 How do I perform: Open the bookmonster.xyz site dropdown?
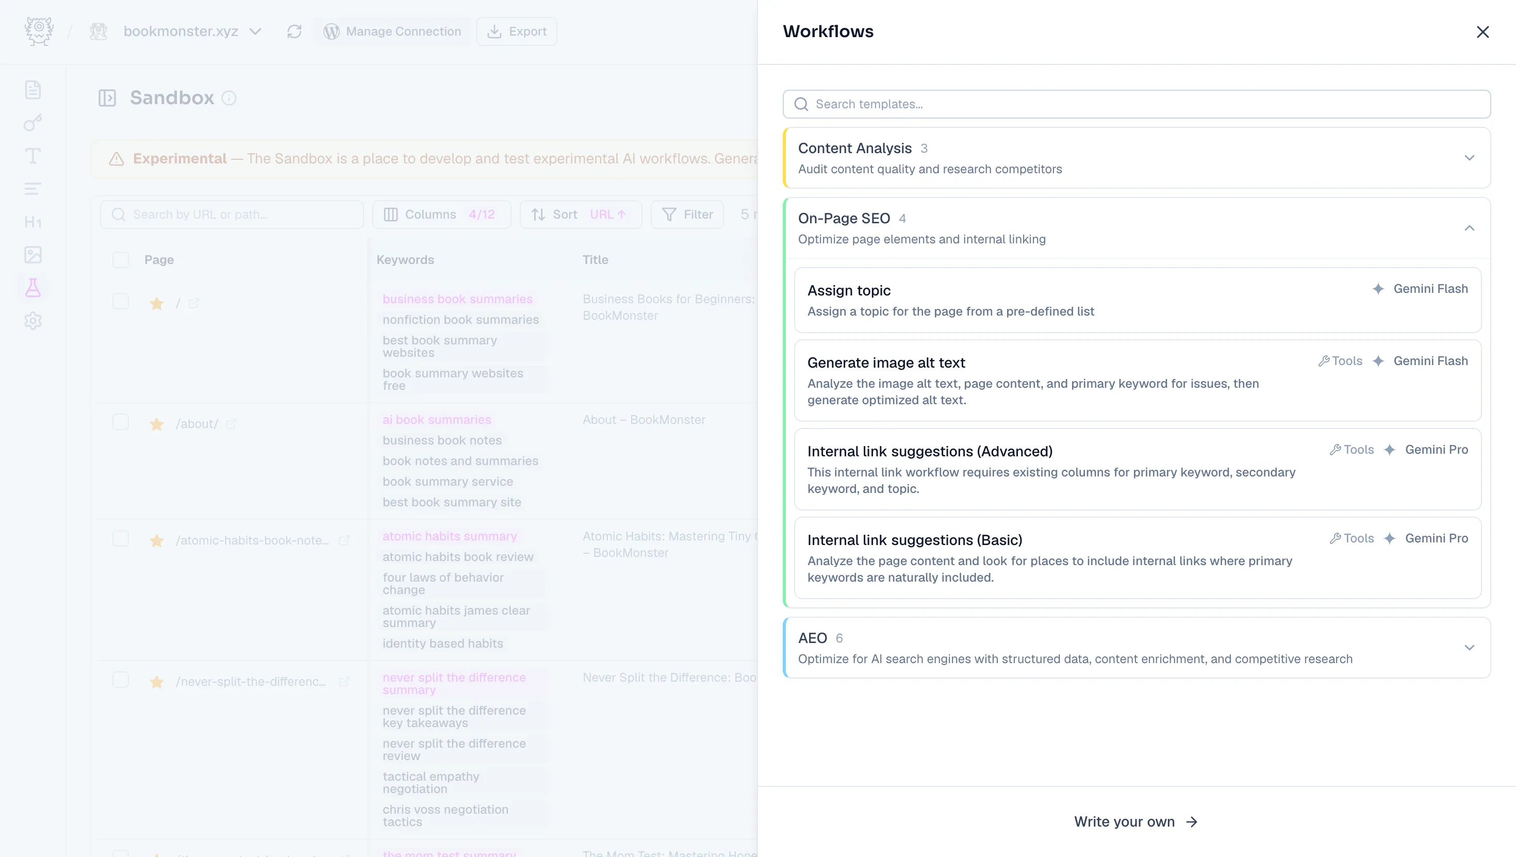[192, 32]
